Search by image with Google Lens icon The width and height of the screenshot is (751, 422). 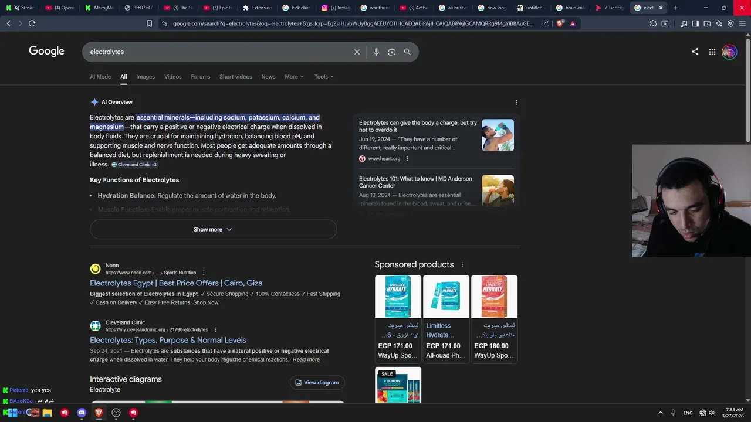pos(392,52)
